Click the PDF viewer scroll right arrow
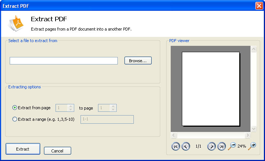Viewport: 265px width, 161px height. pyautogui.click(x=247, y=135)
